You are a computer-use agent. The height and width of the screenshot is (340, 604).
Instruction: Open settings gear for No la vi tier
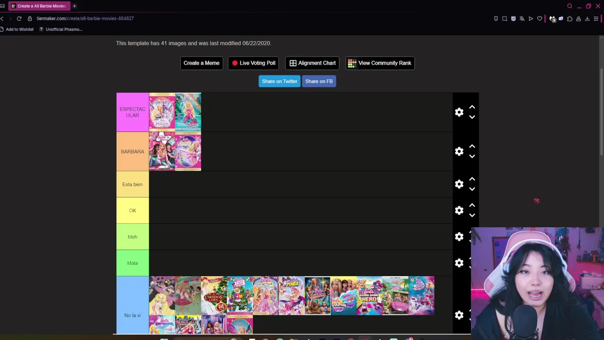459,315
